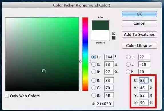Click the blue region of the hue strip
Image resolution: width=164 pixels, height=111 pixels.
tap(85, 42)
